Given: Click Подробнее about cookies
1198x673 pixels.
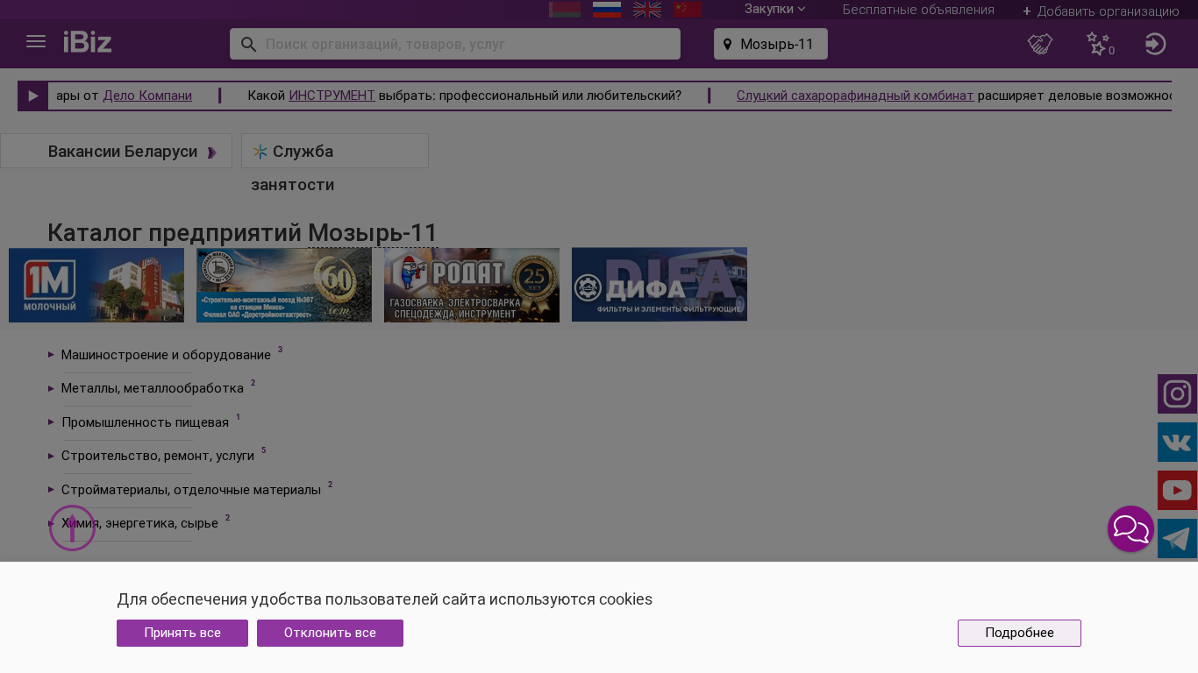Looking at the screenshot, I should [x=1019, y=633].
